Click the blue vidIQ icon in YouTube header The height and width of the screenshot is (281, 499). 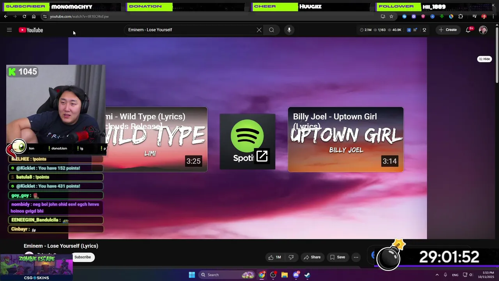[409, 30]
